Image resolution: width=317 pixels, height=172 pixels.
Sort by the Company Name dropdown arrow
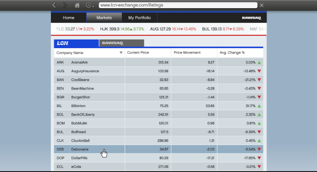coord(121,53)
